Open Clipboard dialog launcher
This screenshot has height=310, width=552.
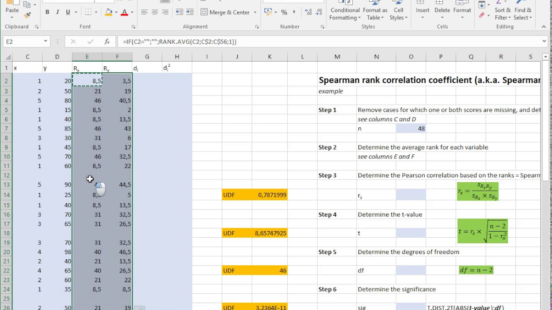tap(36, 27)
